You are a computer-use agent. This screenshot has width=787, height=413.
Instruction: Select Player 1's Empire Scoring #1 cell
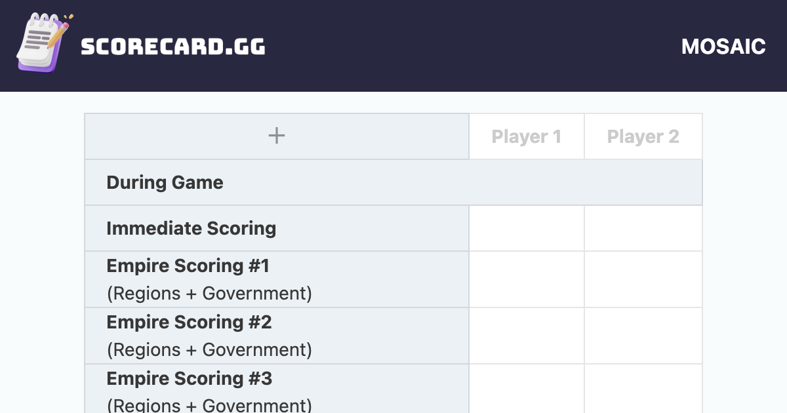pos(526,279)
